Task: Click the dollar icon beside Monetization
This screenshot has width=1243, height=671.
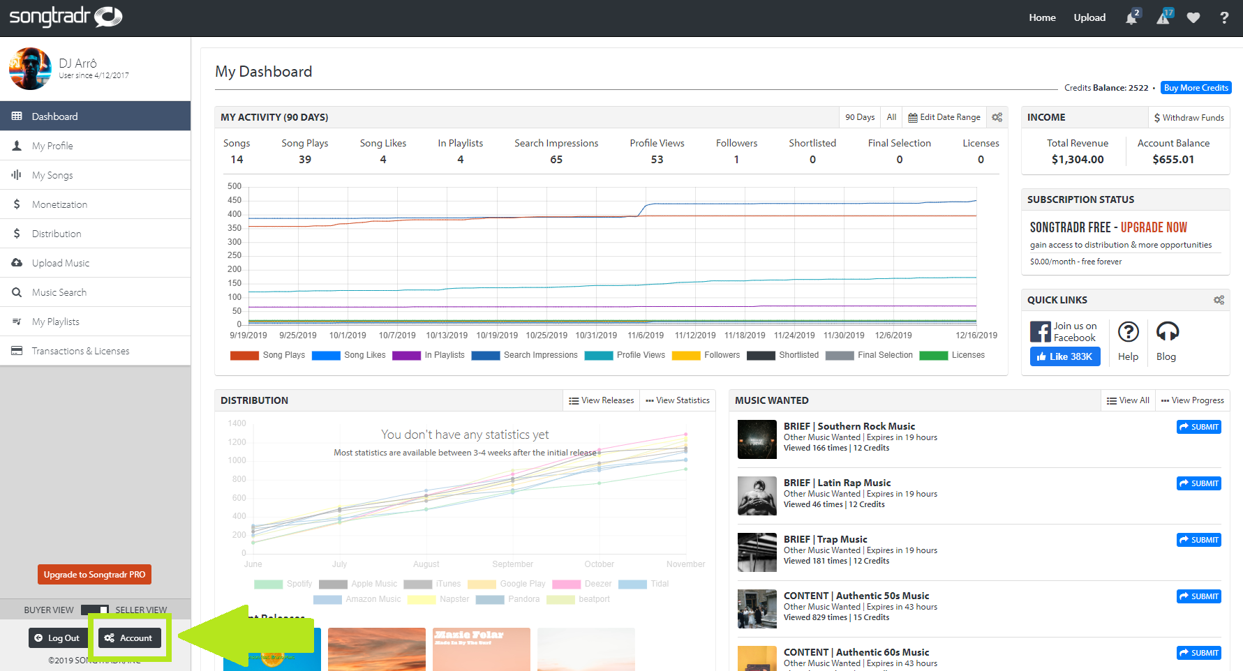Action: point(17,204)
